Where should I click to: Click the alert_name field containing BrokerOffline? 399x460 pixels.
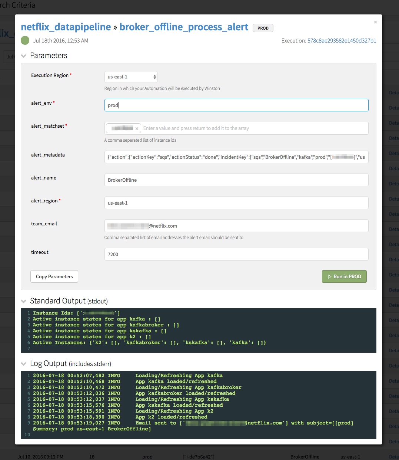click(x=236, y=180)
